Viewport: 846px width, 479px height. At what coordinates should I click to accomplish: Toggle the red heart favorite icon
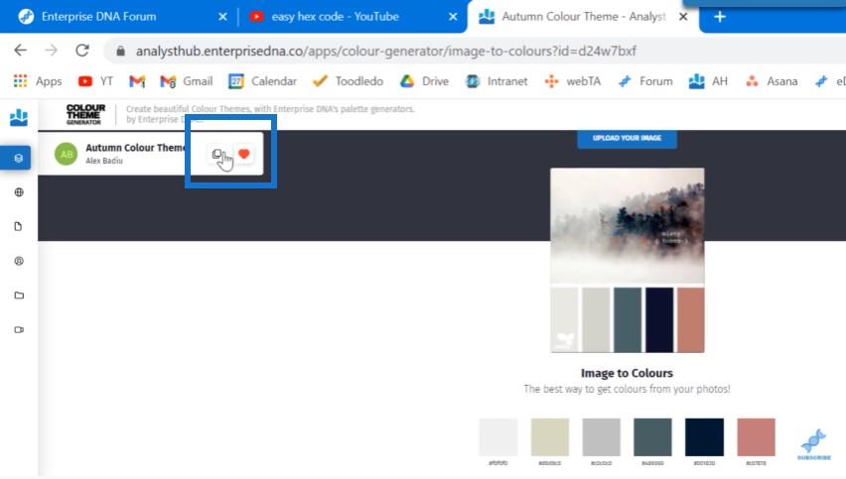(244, 154)
